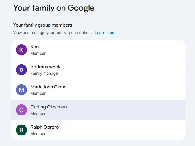Select the optimus wook name
This screenshot has width=195, height=146.
(x=46, y=67)
